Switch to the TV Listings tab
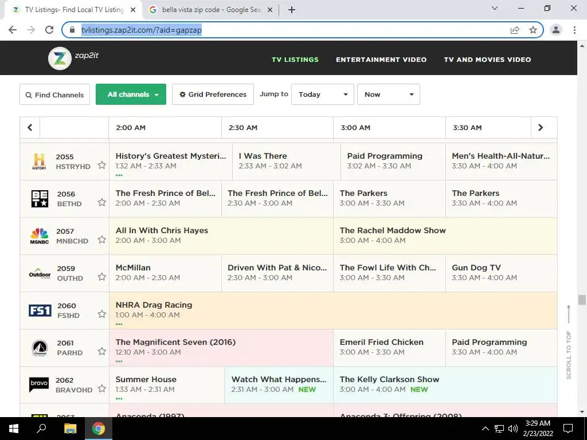 (74, 10)
